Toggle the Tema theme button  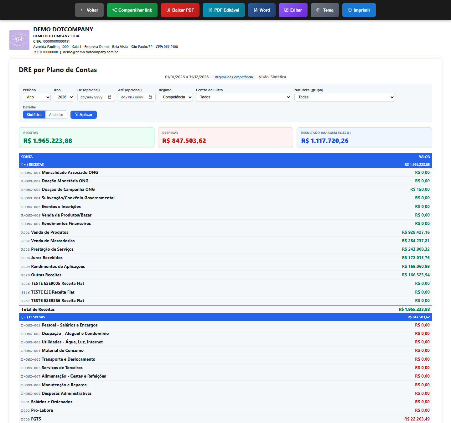(x=325, y=10)
